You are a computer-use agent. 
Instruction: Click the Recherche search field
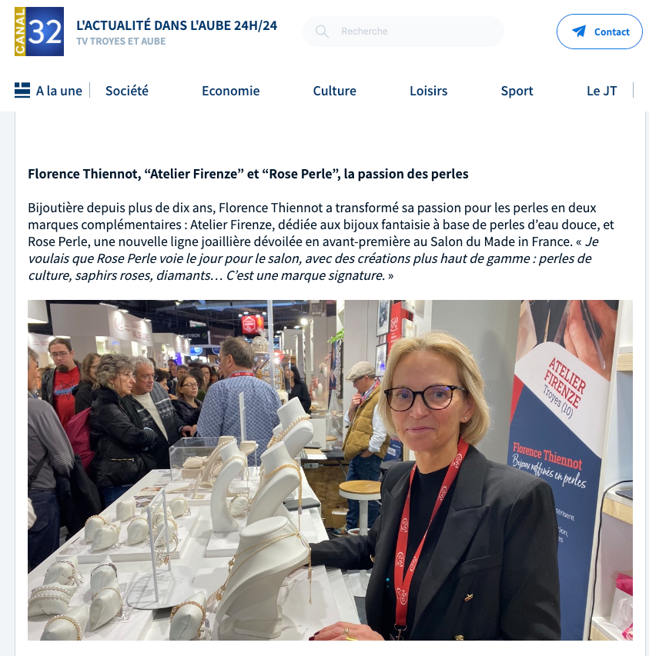403,32
